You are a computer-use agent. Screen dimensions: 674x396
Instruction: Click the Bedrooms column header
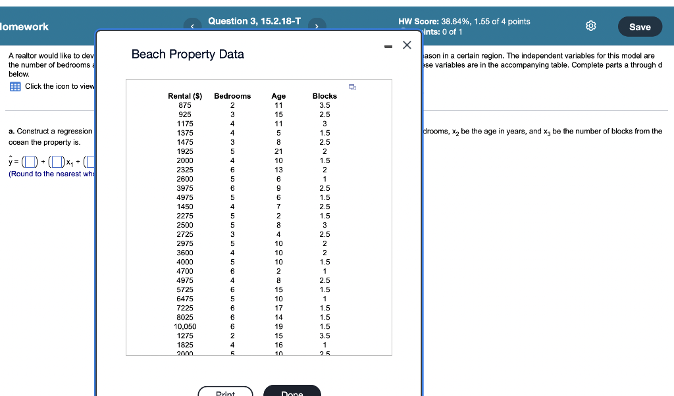(x=232, y=95)
